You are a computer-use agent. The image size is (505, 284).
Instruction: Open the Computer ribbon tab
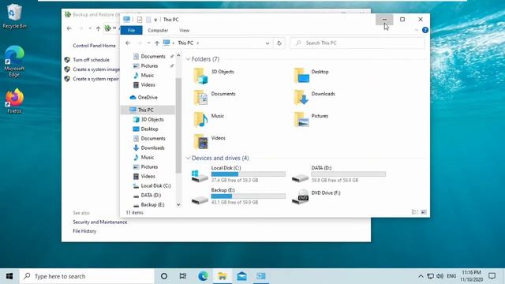click(x=158, y=30)
